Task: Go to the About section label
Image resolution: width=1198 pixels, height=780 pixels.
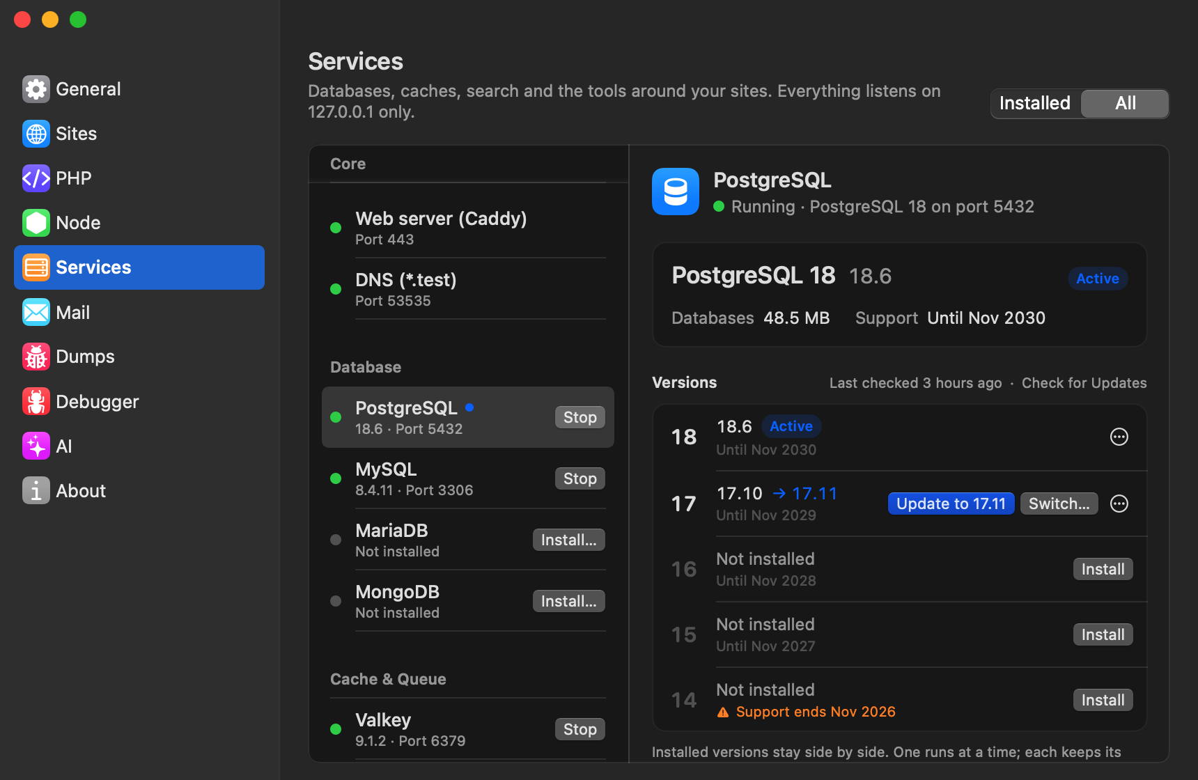Action: coord(81,491)
